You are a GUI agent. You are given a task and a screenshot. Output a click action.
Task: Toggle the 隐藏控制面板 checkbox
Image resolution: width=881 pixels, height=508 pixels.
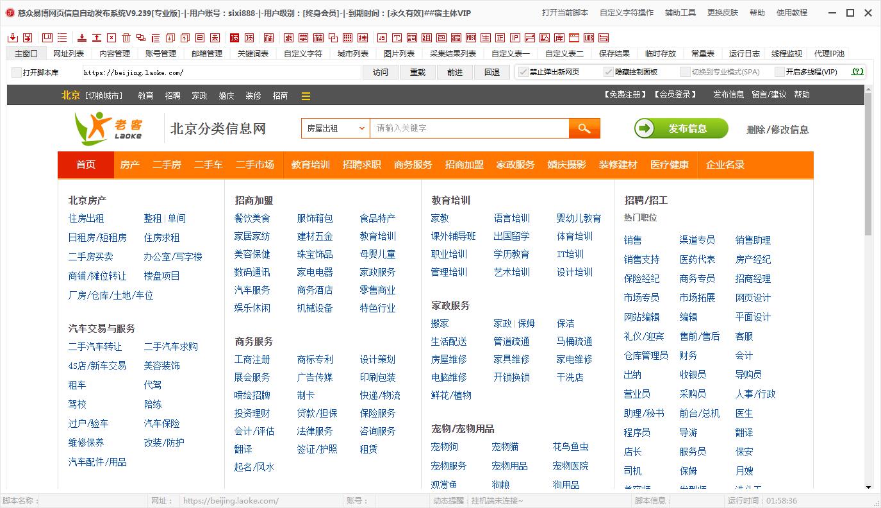pos(609,72)
